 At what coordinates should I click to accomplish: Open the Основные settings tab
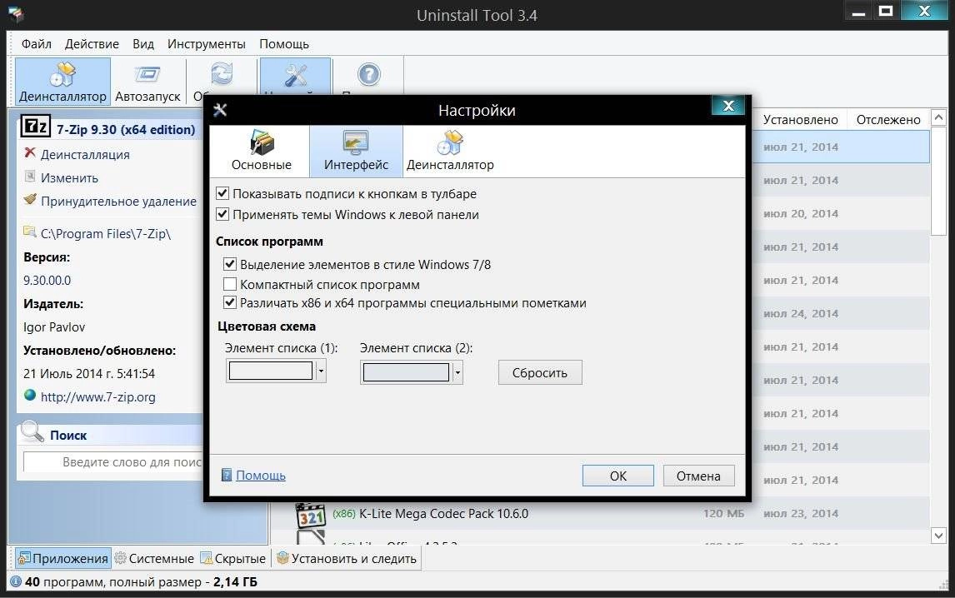click(262, 151)
